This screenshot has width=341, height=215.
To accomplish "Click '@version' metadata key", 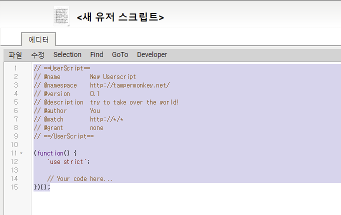I will [57, 93].
